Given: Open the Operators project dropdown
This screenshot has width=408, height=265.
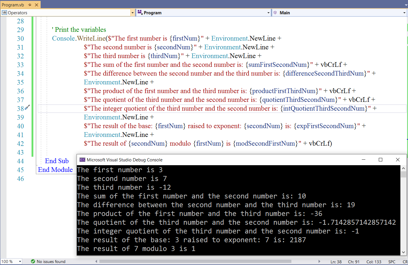Looking at the screenshot, I should point(132,13).
